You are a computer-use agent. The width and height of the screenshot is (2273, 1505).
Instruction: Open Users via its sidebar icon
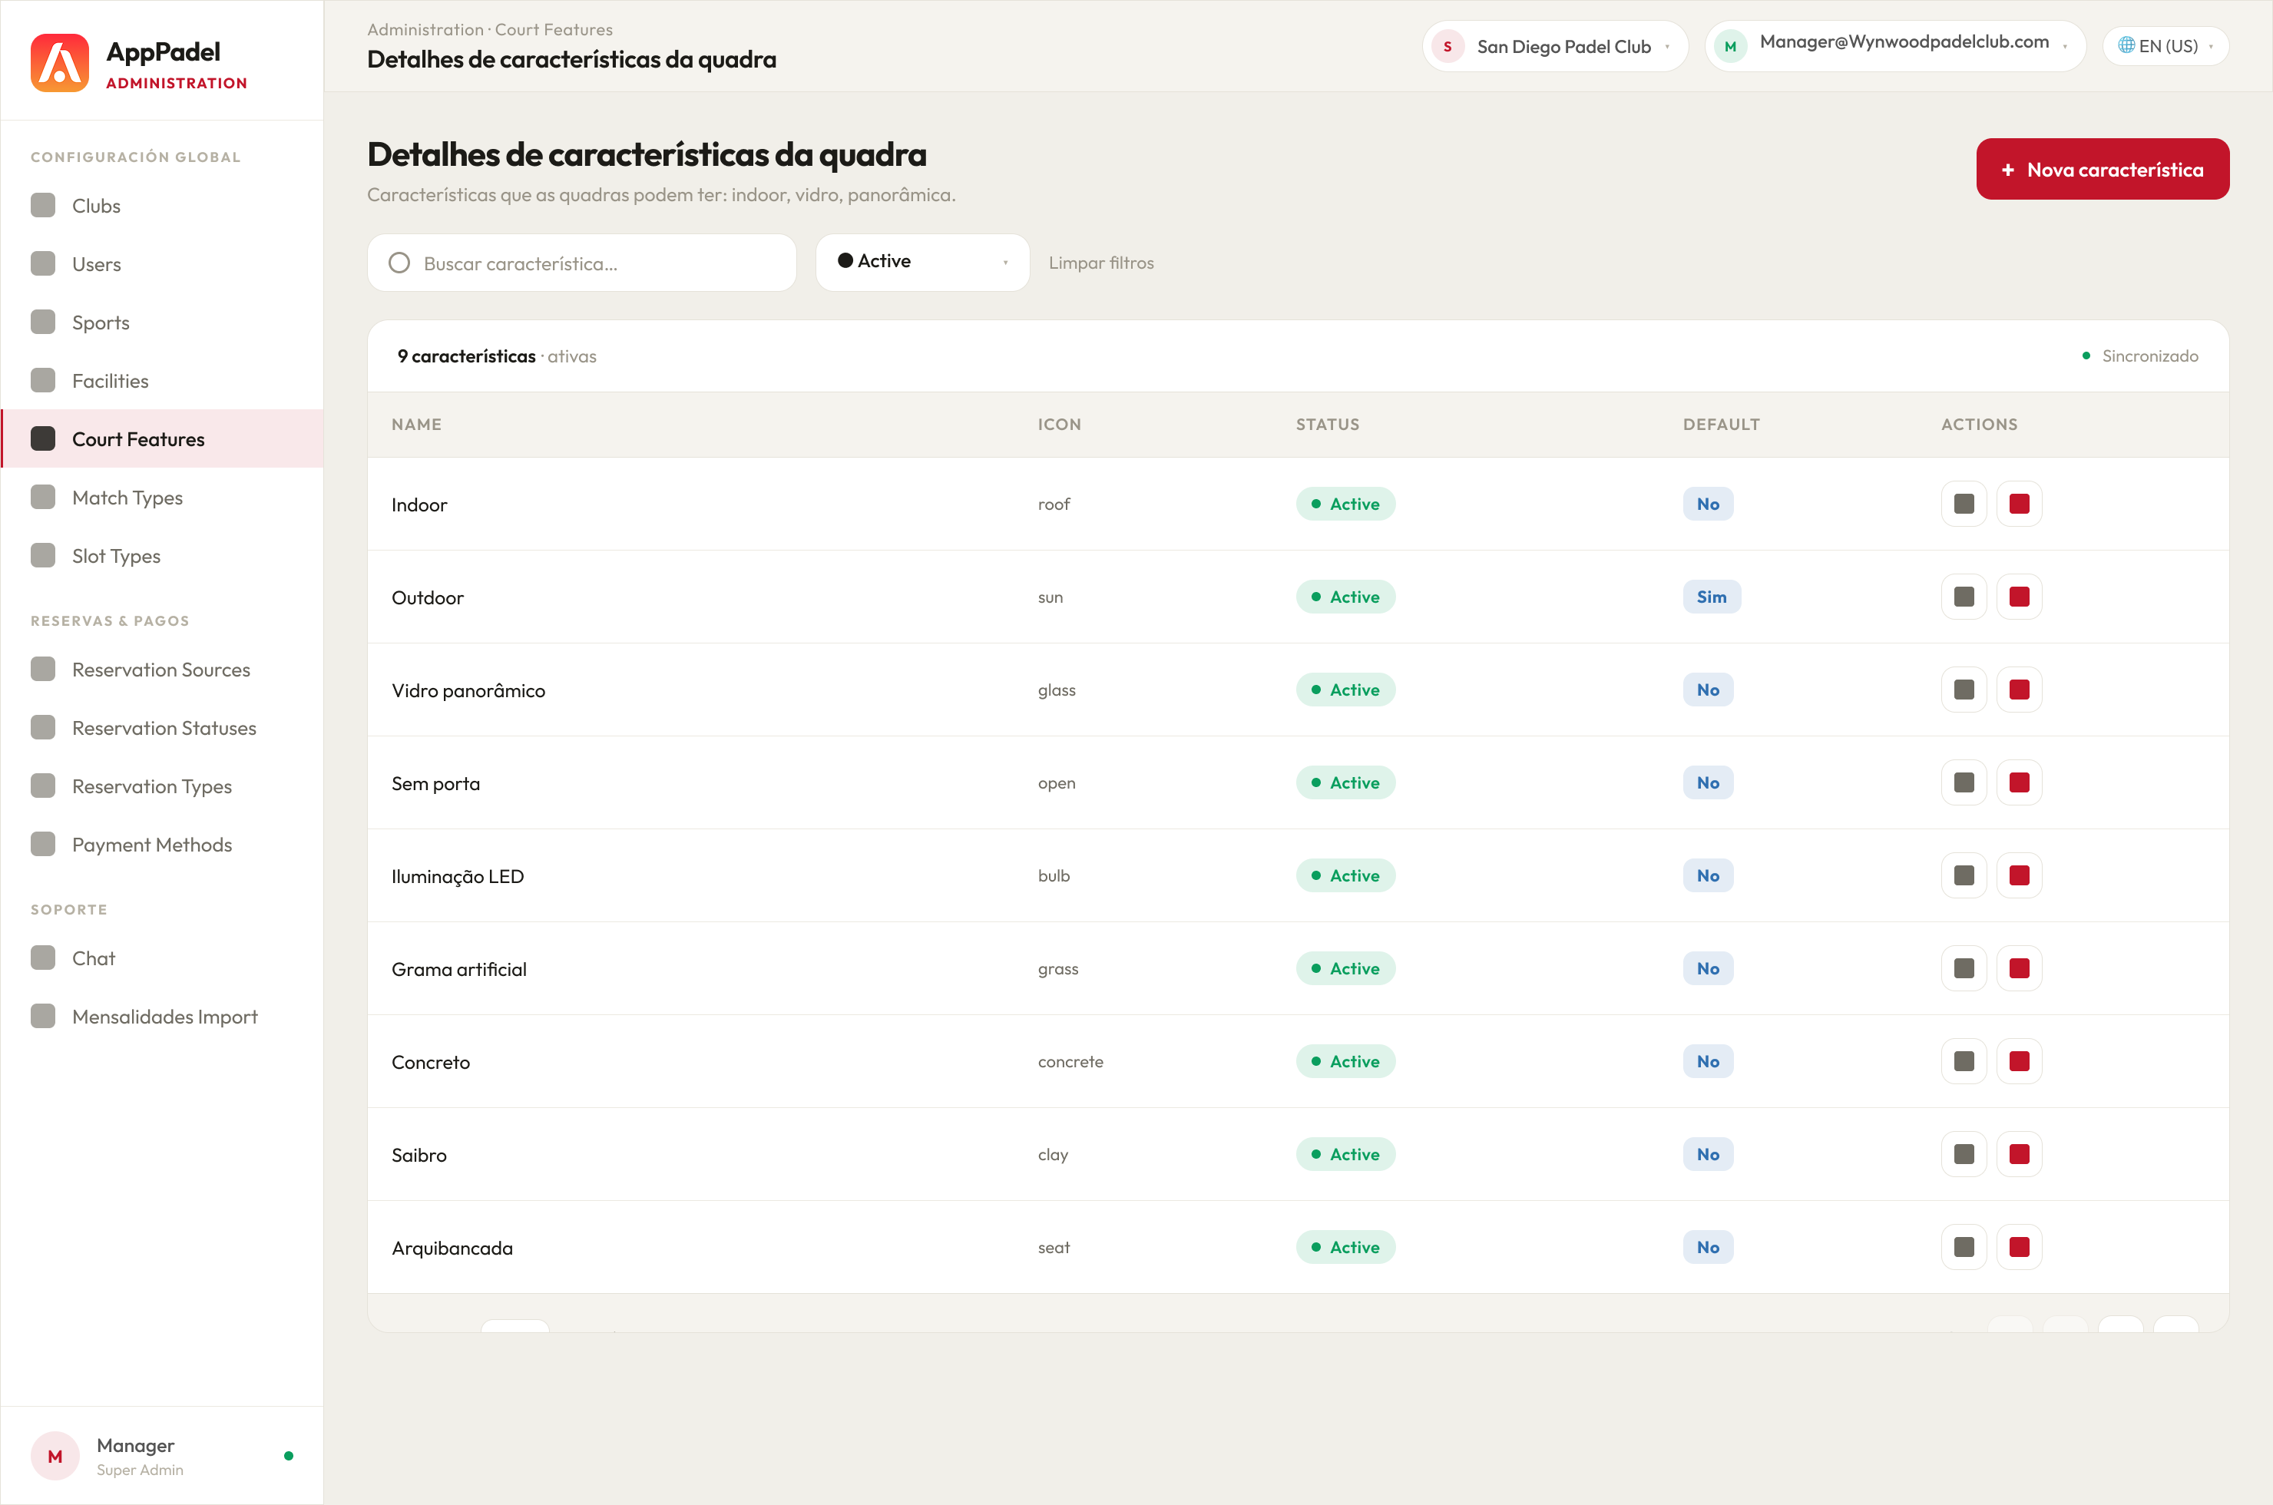pyautogui.click(x=43, y=264)
